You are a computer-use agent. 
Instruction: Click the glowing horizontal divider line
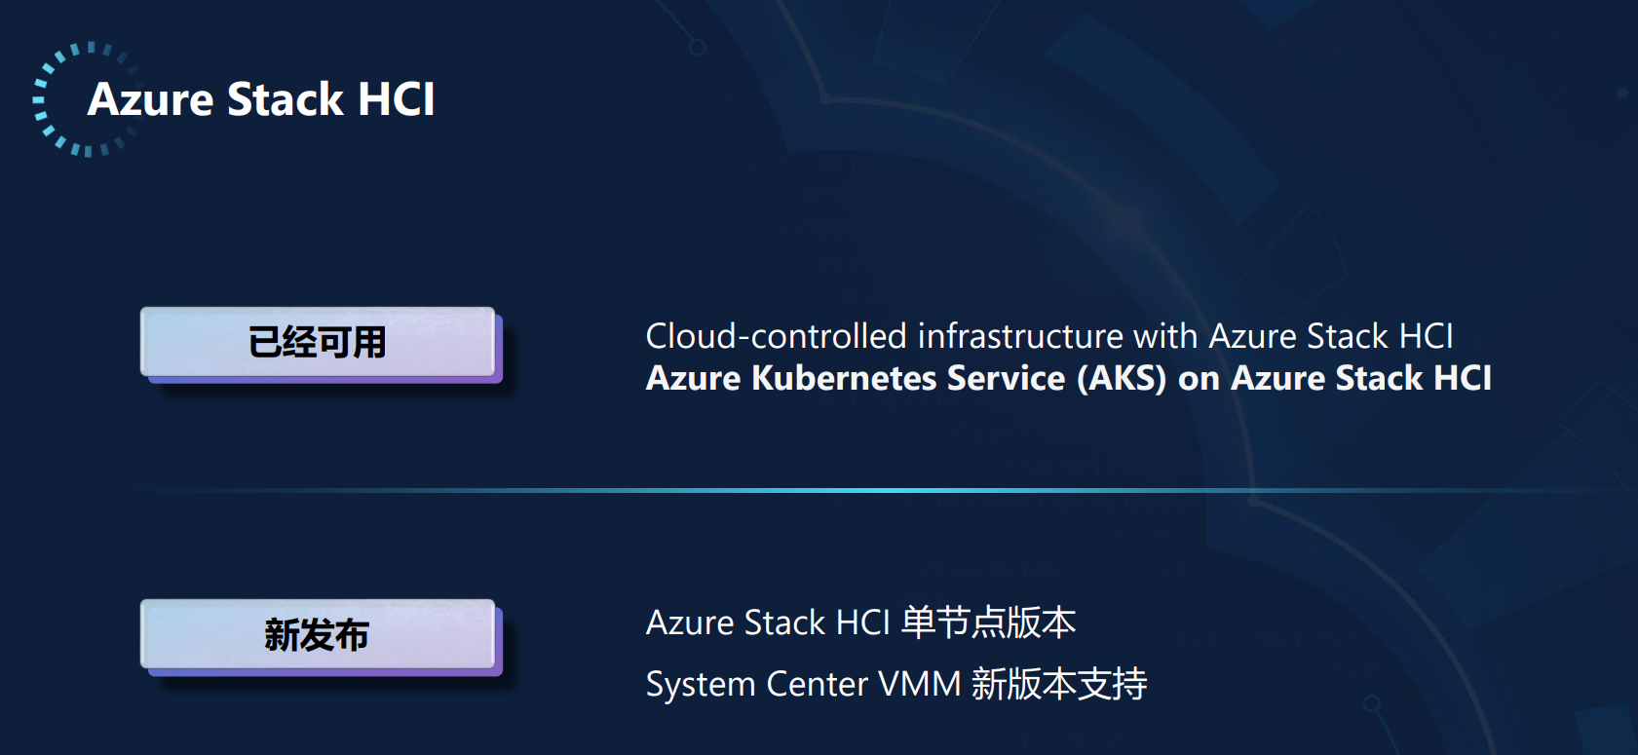pos(877,490)
